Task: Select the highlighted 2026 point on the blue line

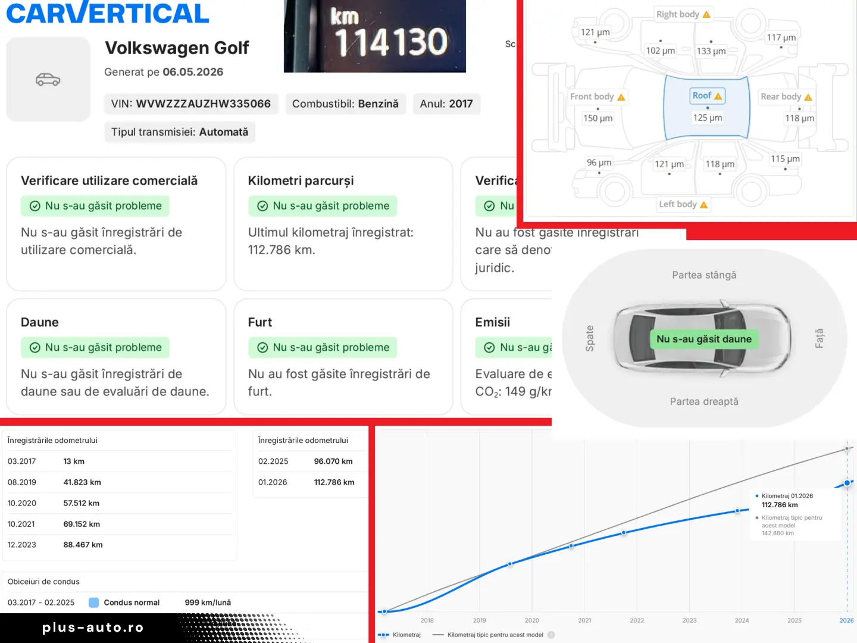Action: [x=847, y=483]
